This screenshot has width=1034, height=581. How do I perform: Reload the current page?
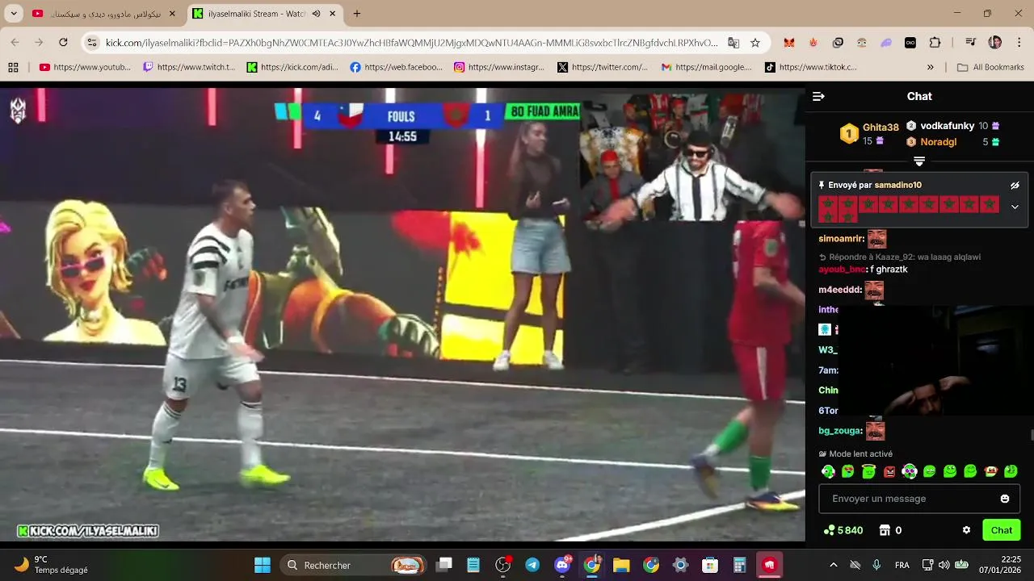[x=63, y=43]
